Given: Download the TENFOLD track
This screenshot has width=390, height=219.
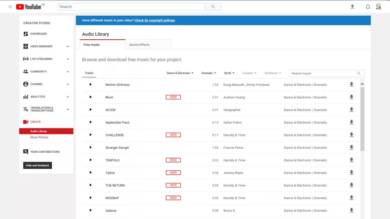Looking at the screenshot, I should coord(351,160).
